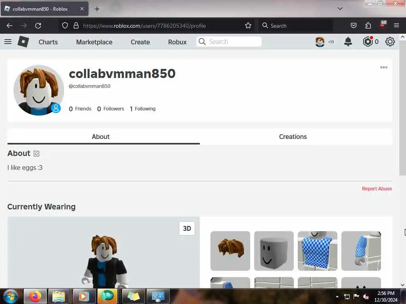This screenshot has height=304, width=406.
Task: Open the gray smiley head item thumbnail
Action: [x=274, y=251]
